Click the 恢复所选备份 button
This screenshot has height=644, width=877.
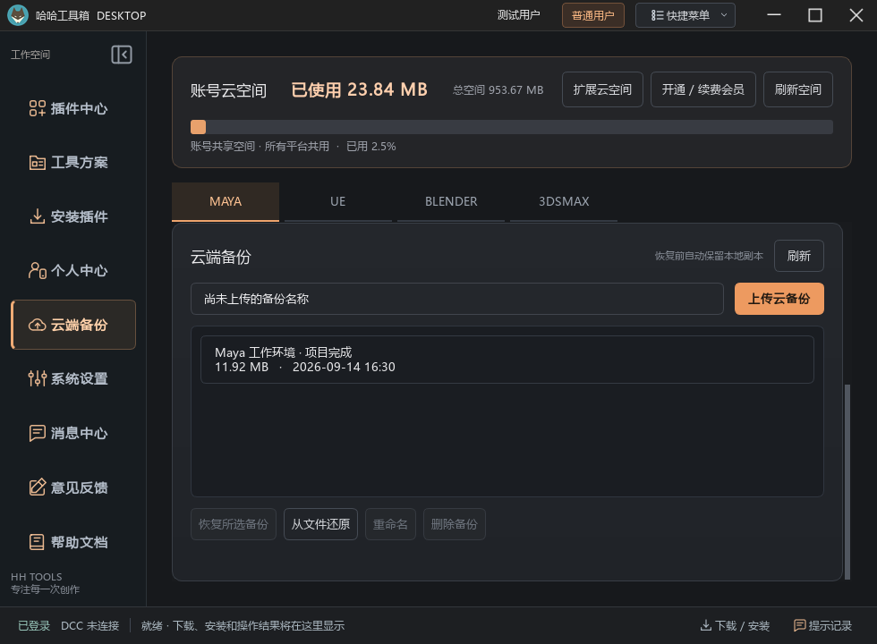234,524
